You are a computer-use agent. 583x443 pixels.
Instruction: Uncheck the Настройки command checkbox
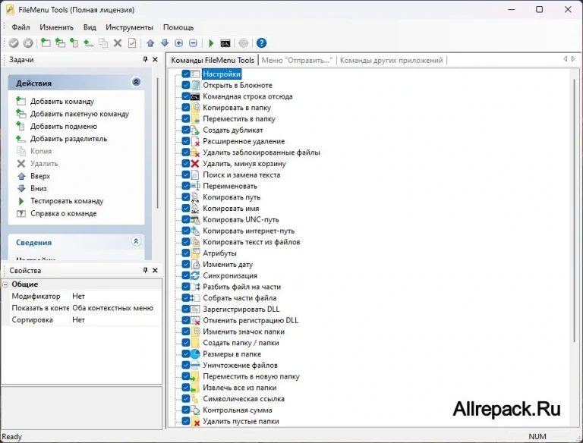186,74
